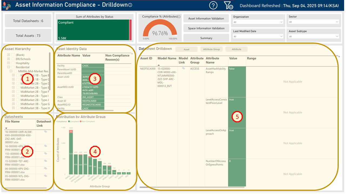346x194 pixels.
Task: Switch to the Asset drilldown tab
Action: click(187, 49)
